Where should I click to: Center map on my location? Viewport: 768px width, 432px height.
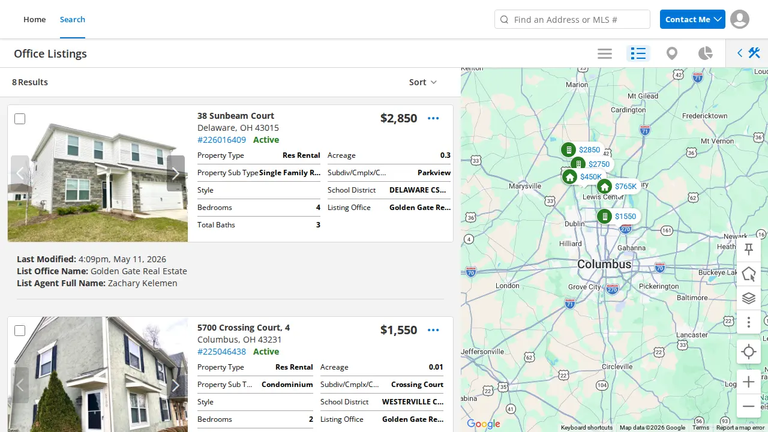pyautogui.click(x=749, y=352)
